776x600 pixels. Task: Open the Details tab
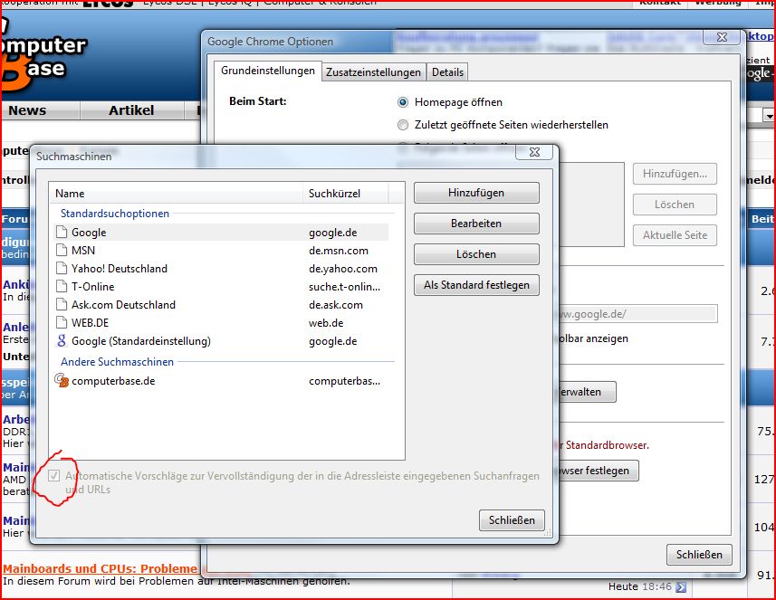click(x=447, y=72)
